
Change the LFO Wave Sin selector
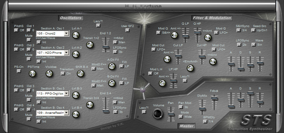coord(253,44)
